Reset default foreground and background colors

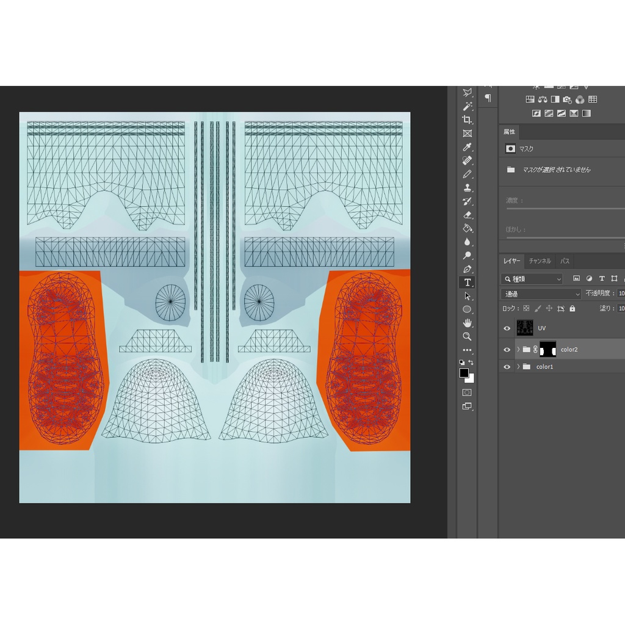pos(461,363)
